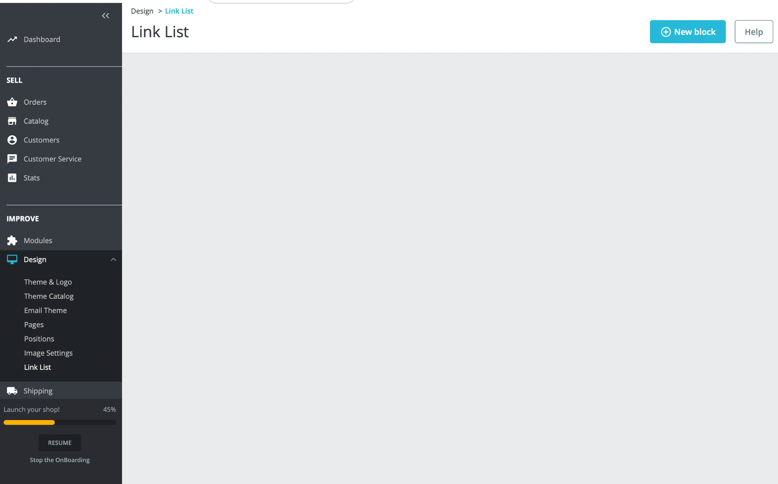Click the Catalog store icon

(12, 121)
